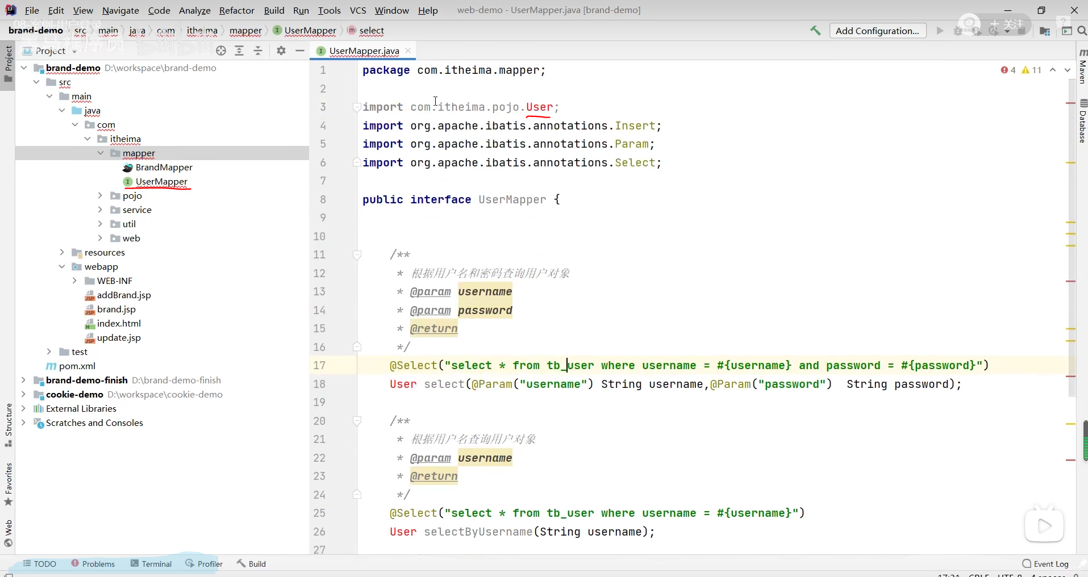Viewport: 1088px width, 577px height.
Task: Click the Add Configuration button
Action: click(x=877, y=31)
